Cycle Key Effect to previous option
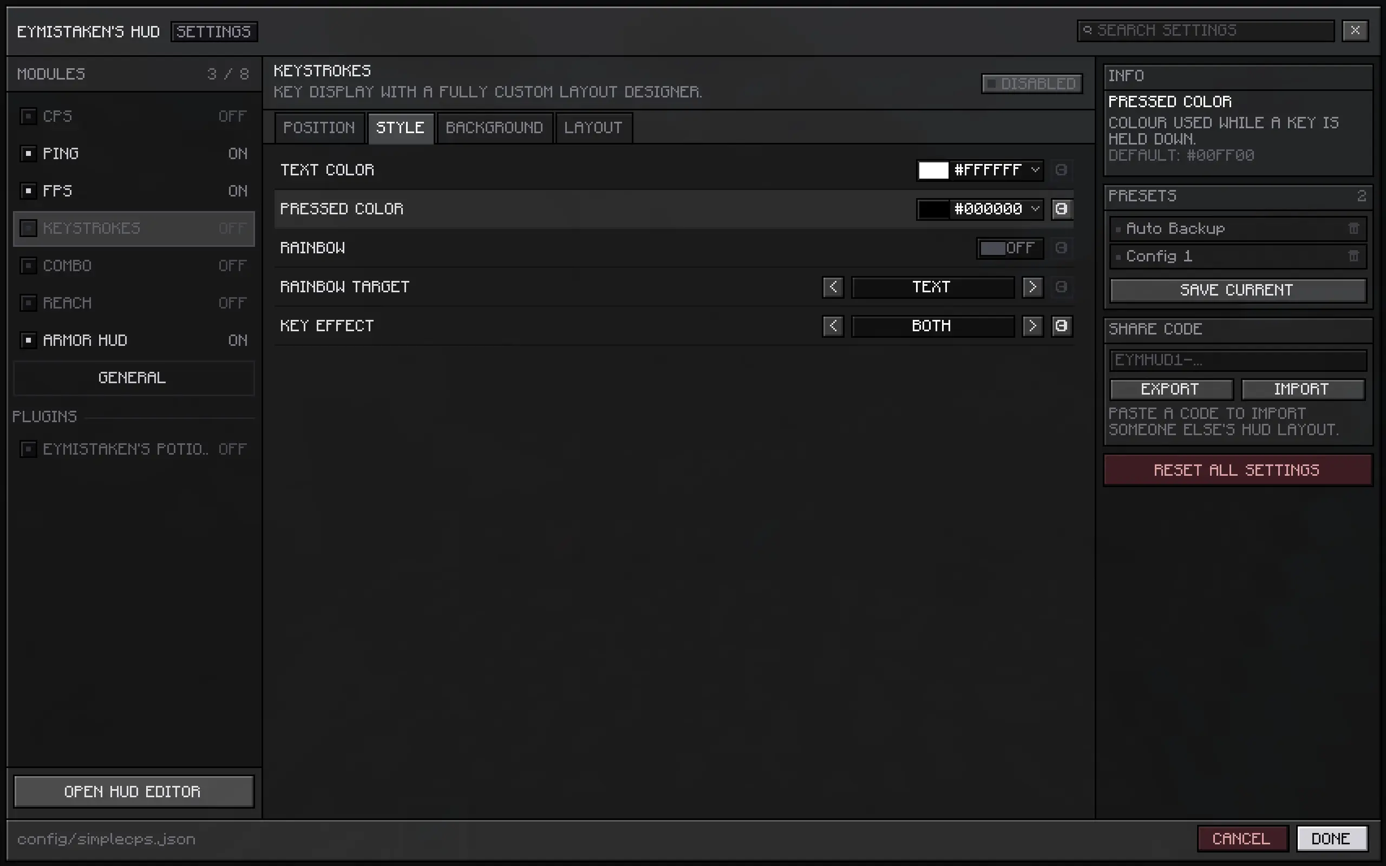Screen dimensions: 1386x866 pyautogui.click(x=833, y=326)
